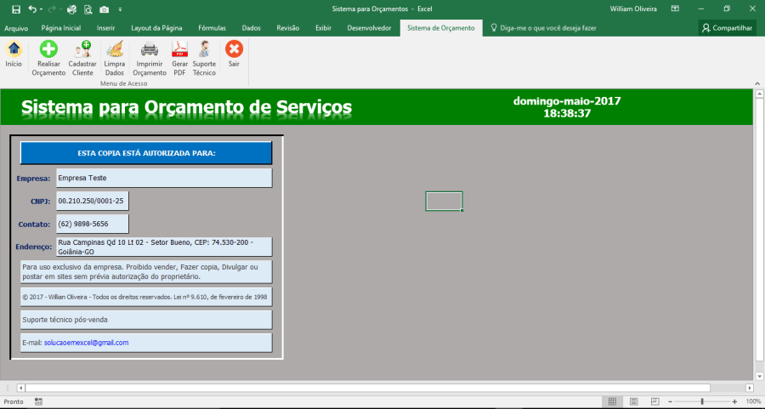Switch to Fórmulas tab
Viewport: 765px width, 409px height.
(212, 28)
